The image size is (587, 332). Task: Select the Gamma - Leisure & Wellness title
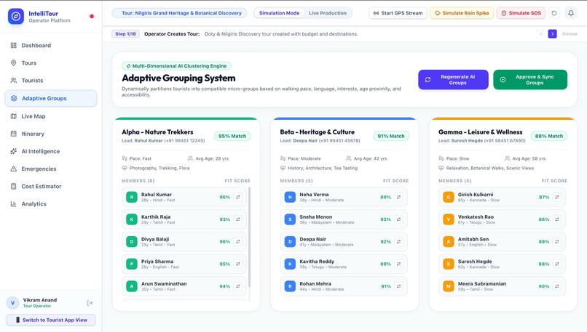481,132
